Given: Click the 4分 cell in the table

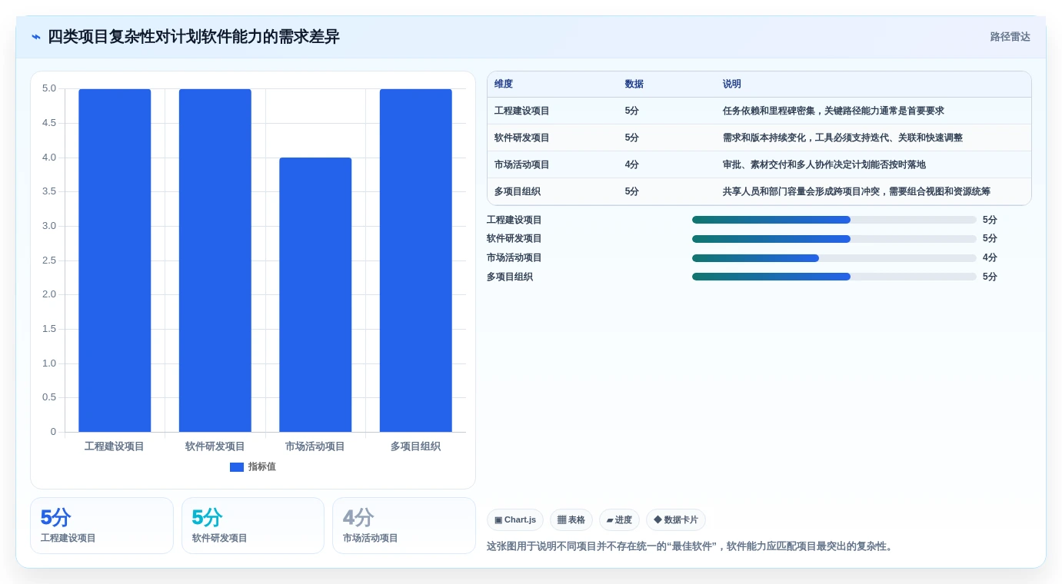Looking at the screenshot, I should [x=632, y=165].
